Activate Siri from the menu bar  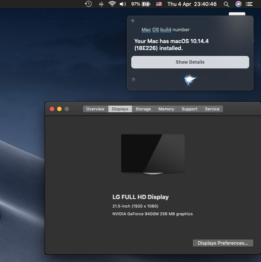pos(239,4)
